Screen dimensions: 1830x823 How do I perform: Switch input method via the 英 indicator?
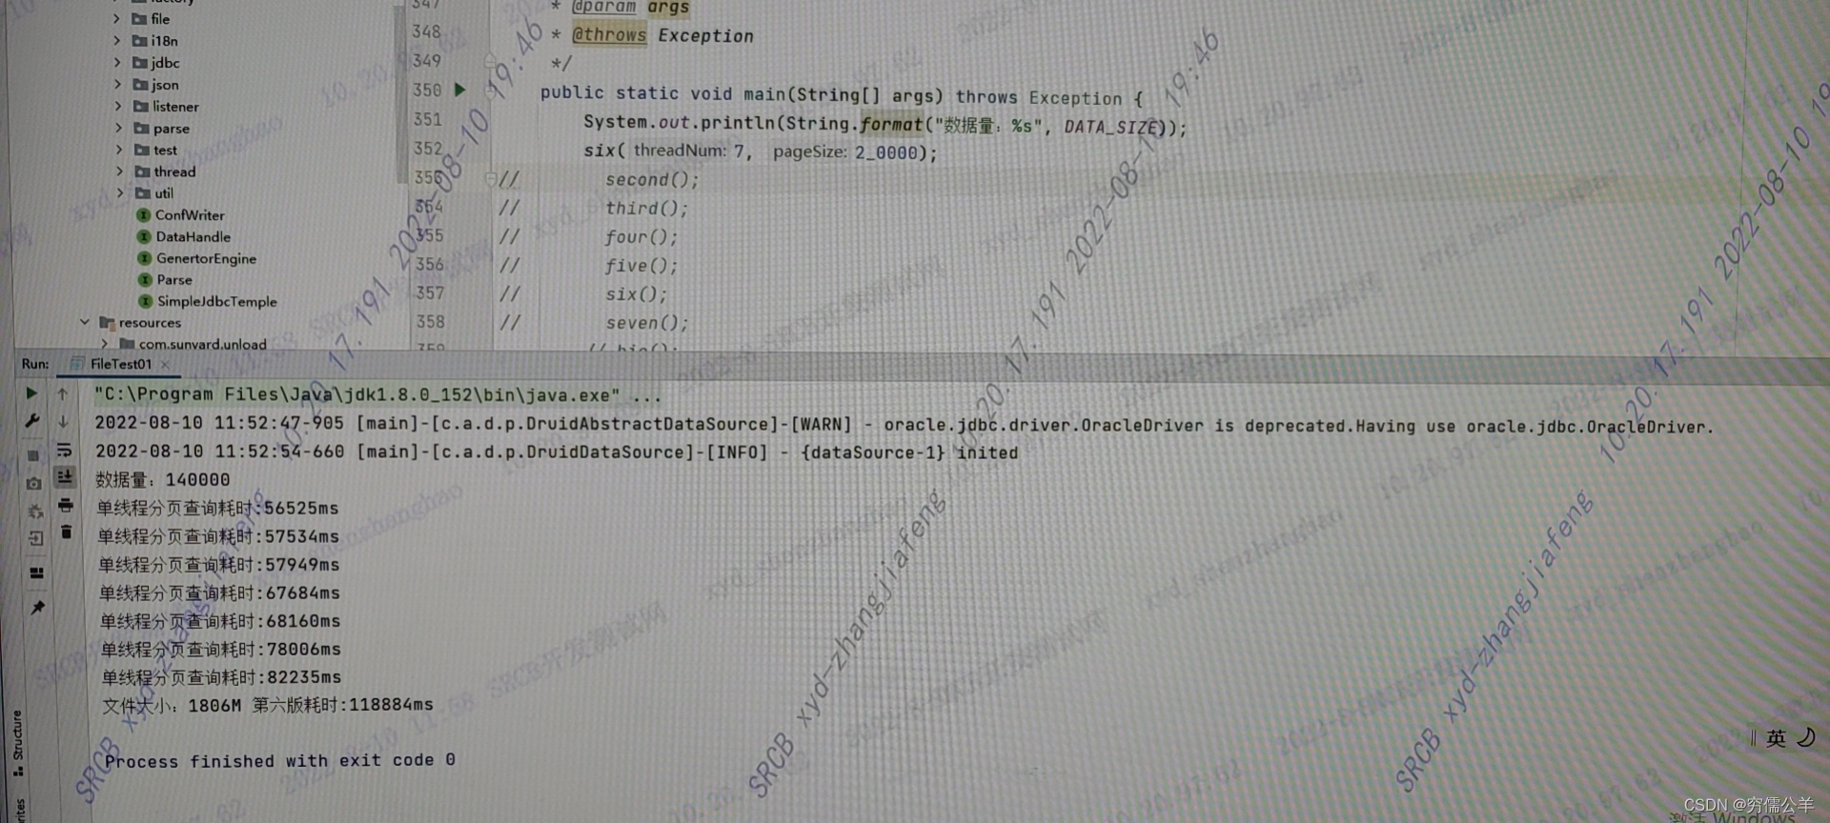coord(1776,738)
